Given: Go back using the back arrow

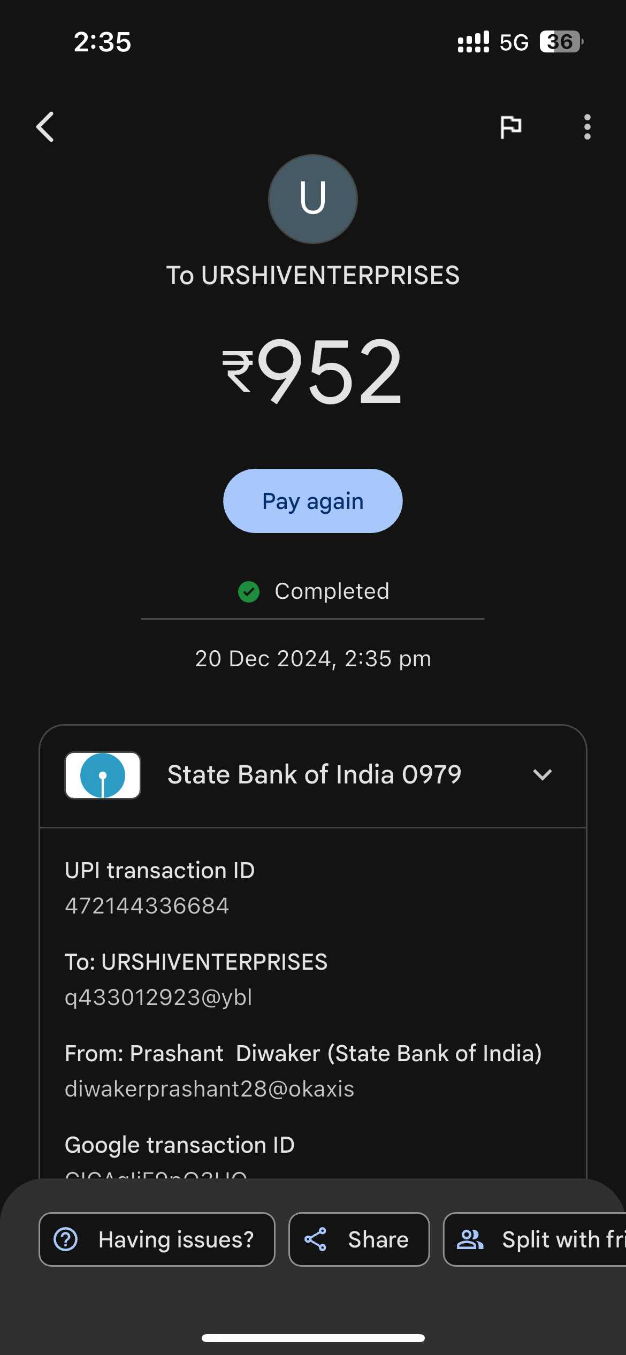Looking at the screenshot, I should tap(45, 127).
